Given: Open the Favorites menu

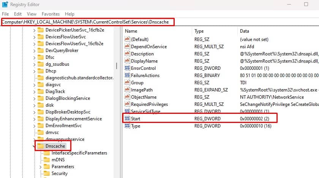Looking at the screenshot, I should (x=51, y=14).
